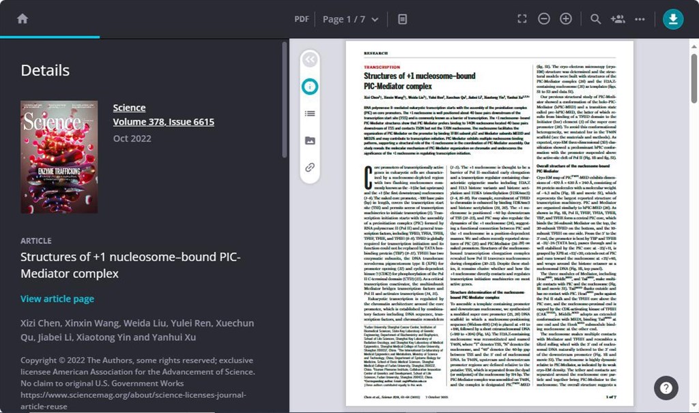This screenshot has width=699, height=413.
Task: Open Volume 378, Issue 6615 link
Action: [164, 122]
